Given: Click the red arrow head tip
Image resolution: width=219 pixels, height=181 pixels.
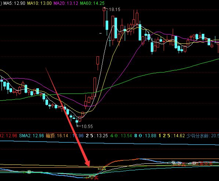Looking at the screenshot, I should 88,166.
